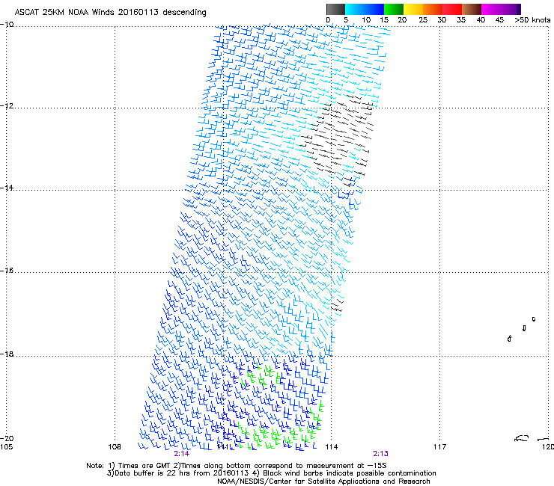Click the latitude label '-16'
554x486 pixels.
[7, 271]
